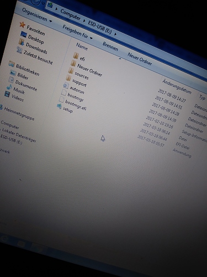Open the Freigeben für dropdown
The height and width of the screenshot is (277, 207).
tap(77, 33)
